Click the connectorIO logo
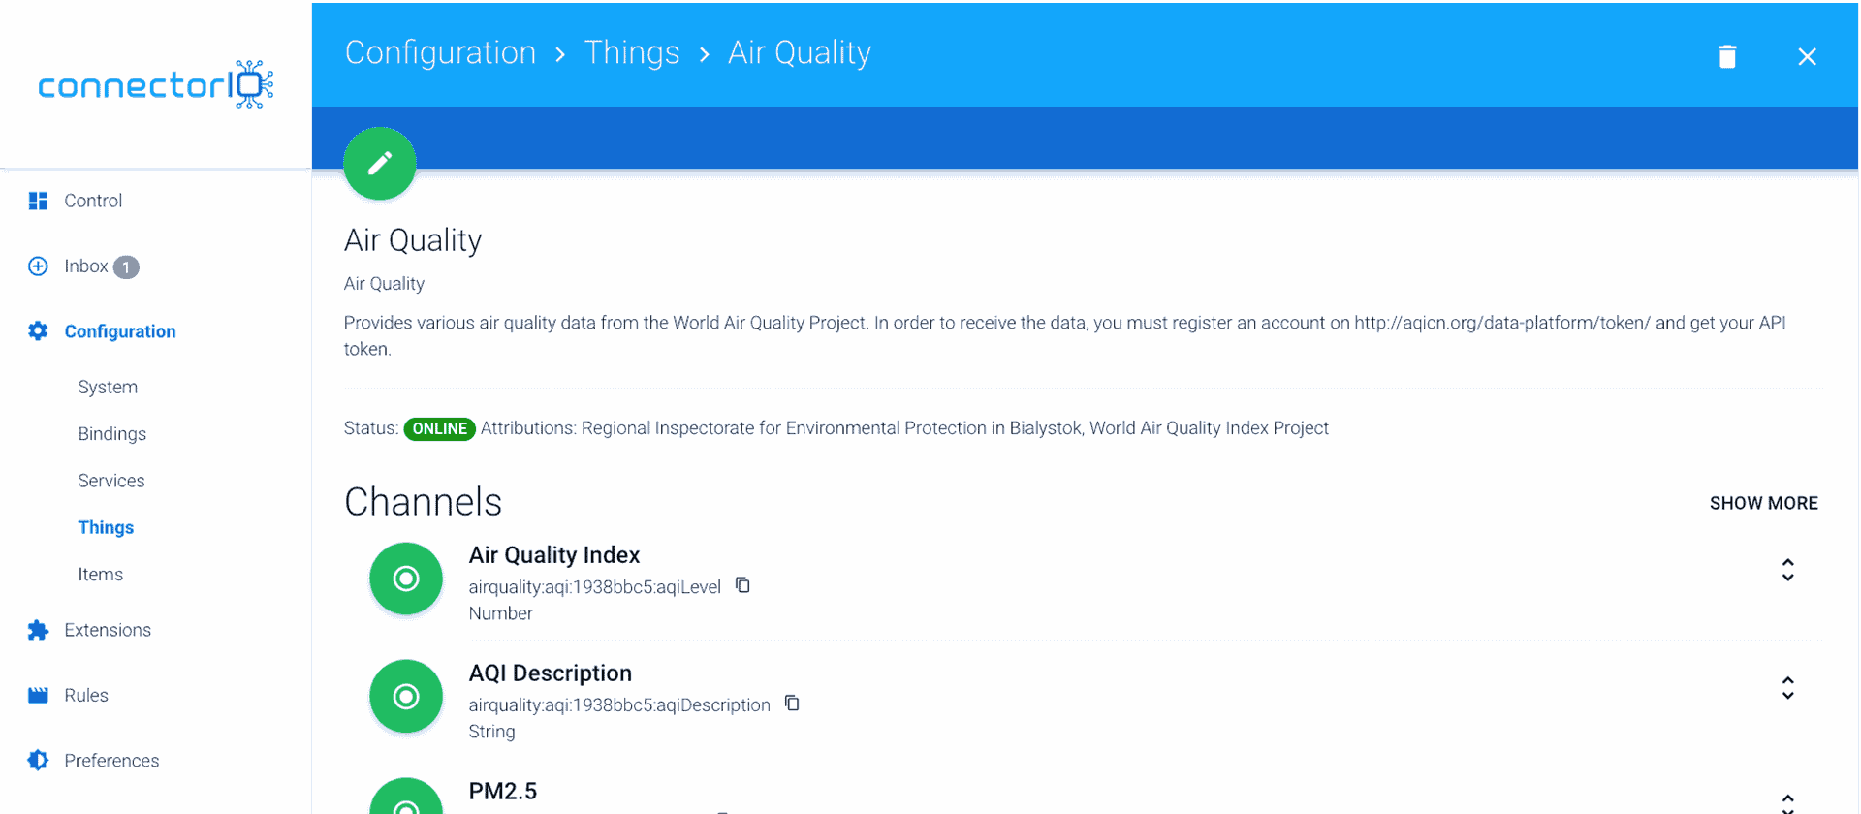This screenshot has height=814, width=1861. coord(155,84)
